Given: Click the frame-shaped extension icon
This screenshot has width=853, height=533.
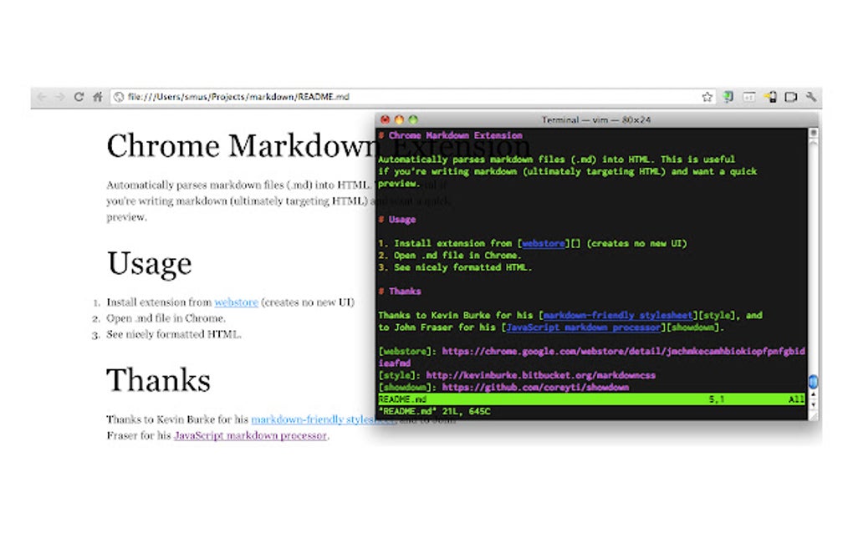Looking at the screenshot, I should click(789, 96).
